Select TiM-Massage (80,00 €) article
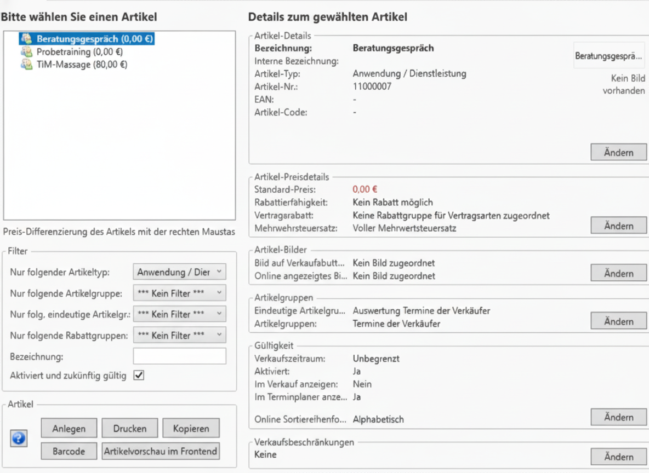The height and width of the screenshot is (473, 649). [82, 65]
